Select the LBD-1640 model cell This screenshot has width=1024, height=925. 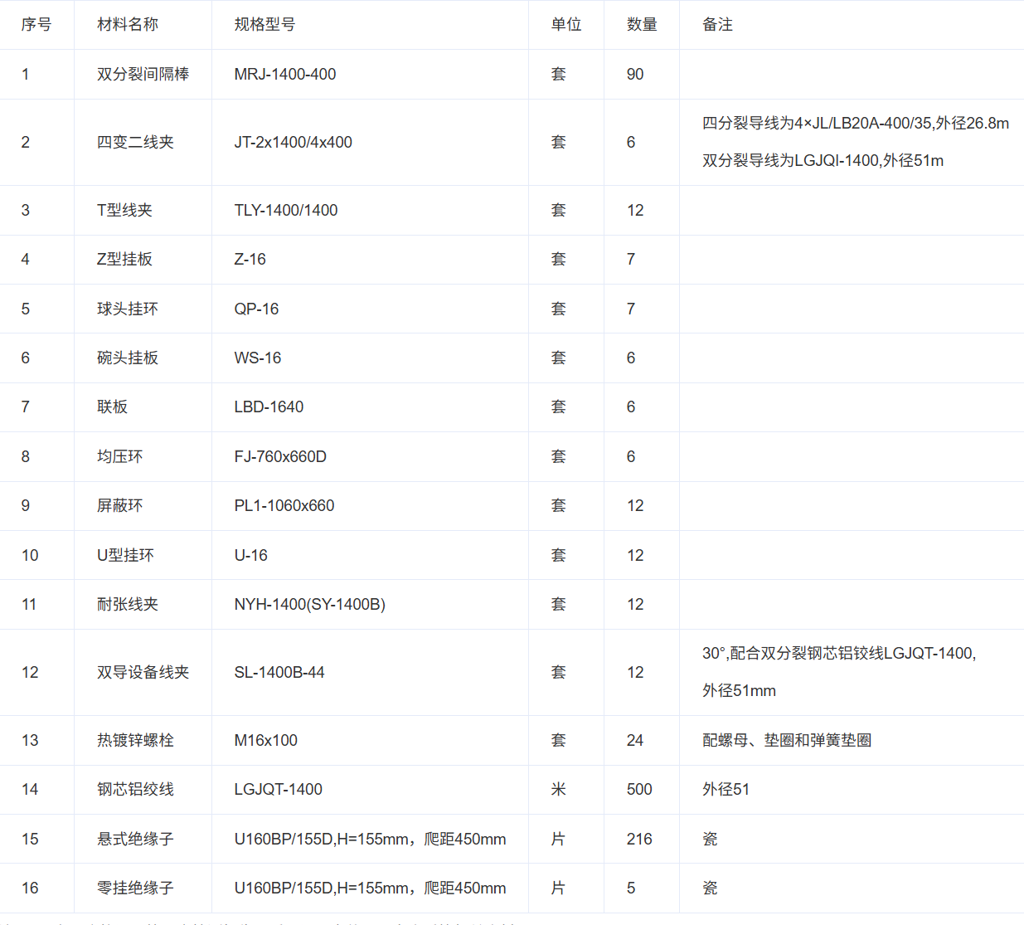tap(269, 407)
